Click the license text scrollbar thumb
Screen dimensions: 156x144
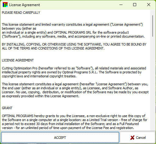(153, 26)
